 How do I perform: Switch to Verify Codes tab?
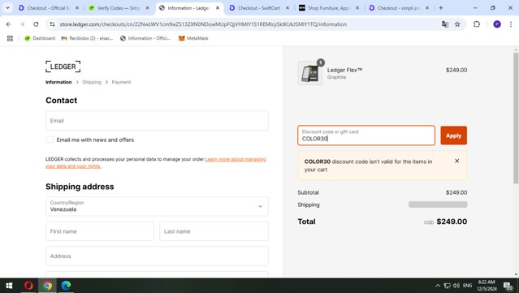click(119, 8)
